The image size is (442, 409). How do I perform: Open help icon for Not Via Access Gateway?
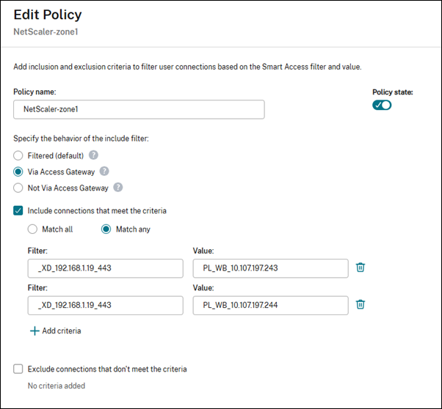pyautogui.click(x=117, y=188)
